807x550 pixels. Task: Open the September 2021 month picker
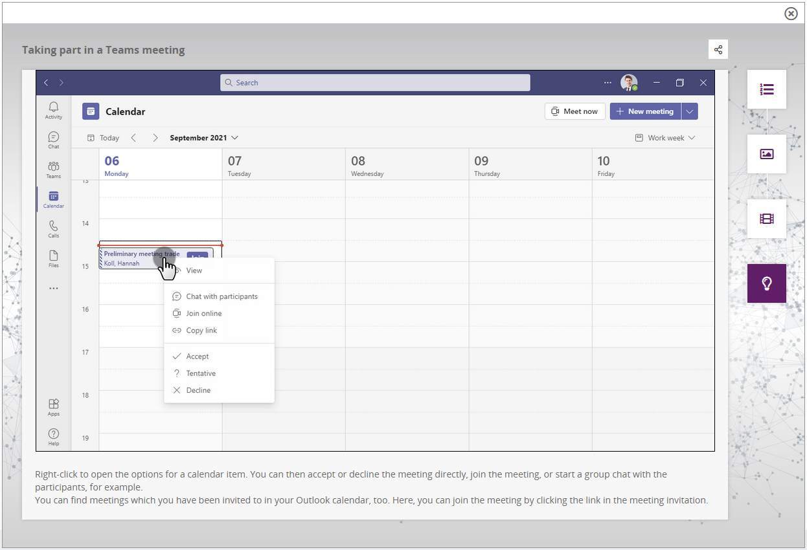point(204,138)
